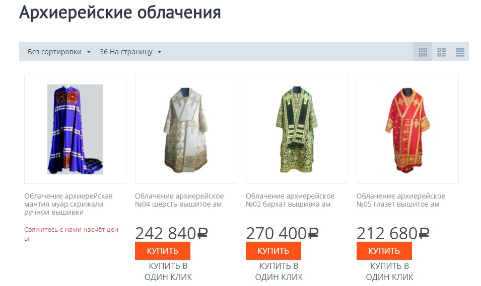Choose 'Купить в один клик' under 212 680₽
This screenshot has height=286, width=481.
click(x=390, y=271)
